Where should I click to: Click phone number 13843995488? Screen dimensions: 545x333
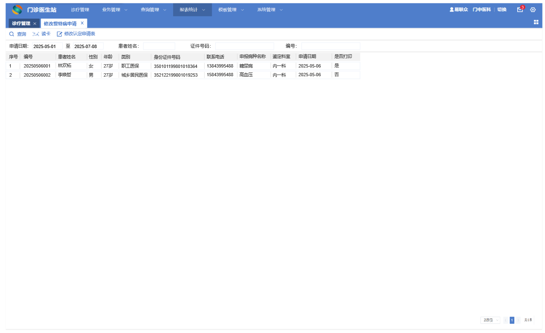220,66
